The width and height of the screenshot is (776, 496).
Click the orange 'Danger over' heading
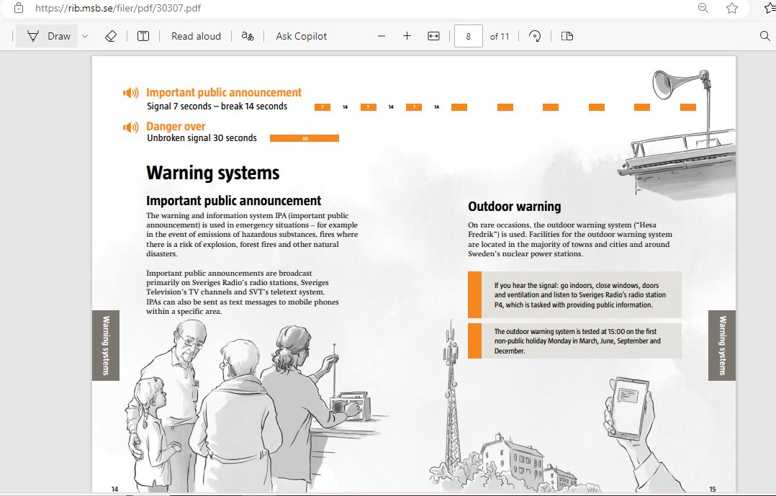click(x=176, y=126)
